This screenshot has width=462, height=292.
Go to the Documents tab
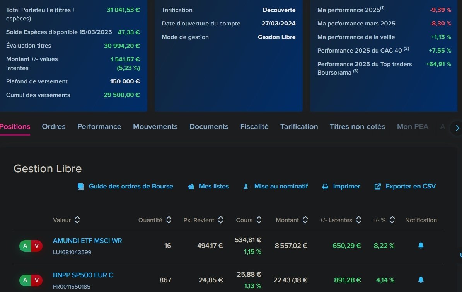coord(209,127)
